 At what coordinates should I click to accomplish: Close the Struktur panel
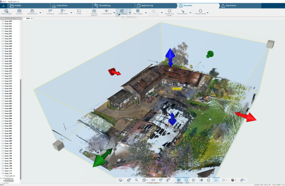point(20,19)
